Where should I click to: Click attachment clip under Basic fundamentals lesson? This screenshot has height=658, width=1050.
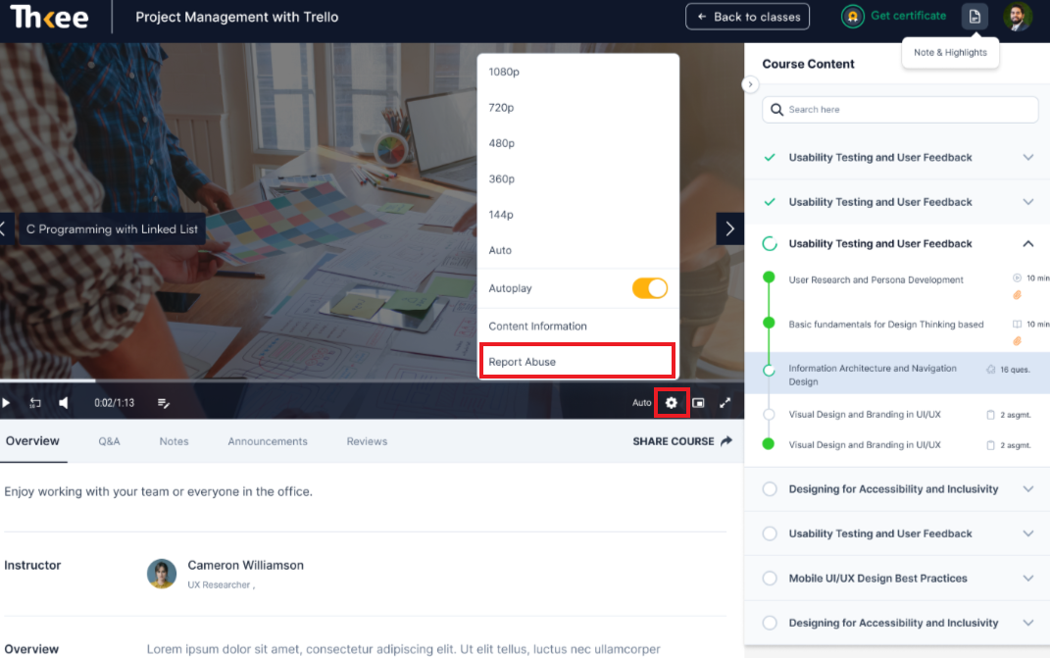tap(1018, 341)
